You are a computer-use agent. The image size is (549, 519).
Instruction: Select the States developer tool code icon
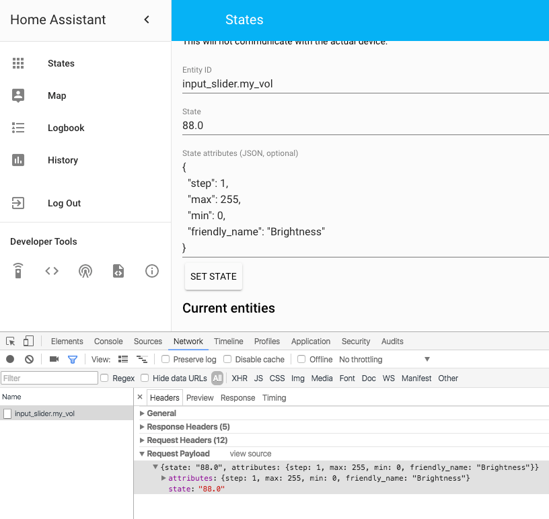point(51,271)
